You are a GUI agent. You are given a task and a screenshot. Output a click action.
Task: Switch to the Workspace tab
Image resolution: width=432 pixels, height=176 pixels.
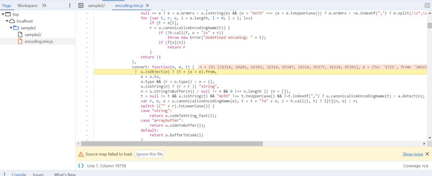[x=27, y=5]
